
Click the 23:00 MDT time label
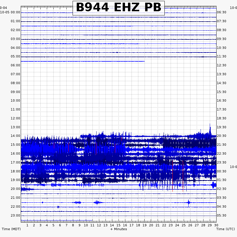pos(15,215)
